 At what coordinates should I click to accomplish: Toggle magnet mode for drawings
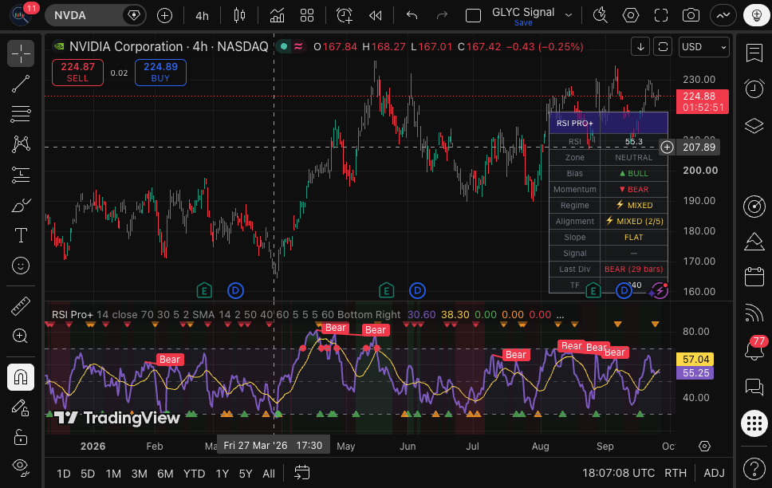coord(21,377)
